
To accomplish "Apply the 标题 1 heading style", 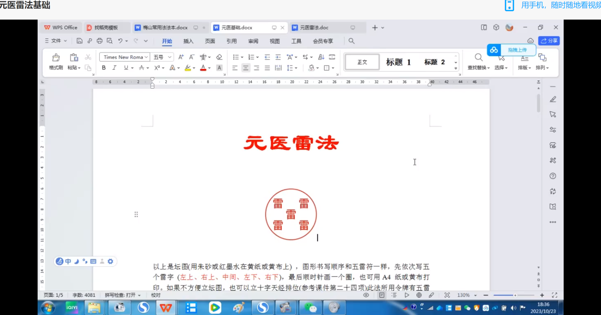I will pos(398,62).
